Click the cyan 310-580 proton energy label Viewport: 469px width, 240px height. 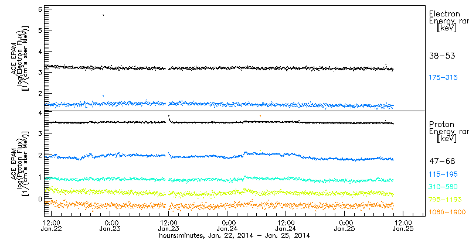coord(443,187)
